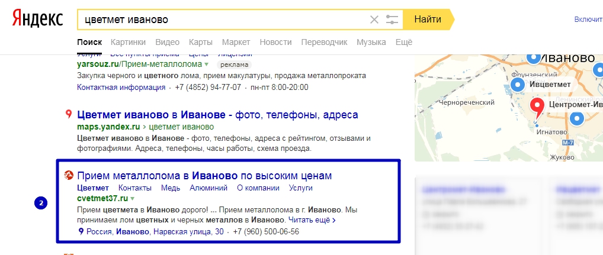Switch to the Видео tab

point(167,42)
